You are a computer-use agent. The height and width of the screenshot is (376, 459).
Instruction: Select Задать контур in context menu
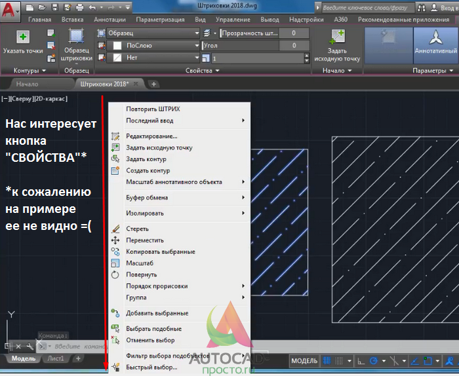[x=180, y=159]
